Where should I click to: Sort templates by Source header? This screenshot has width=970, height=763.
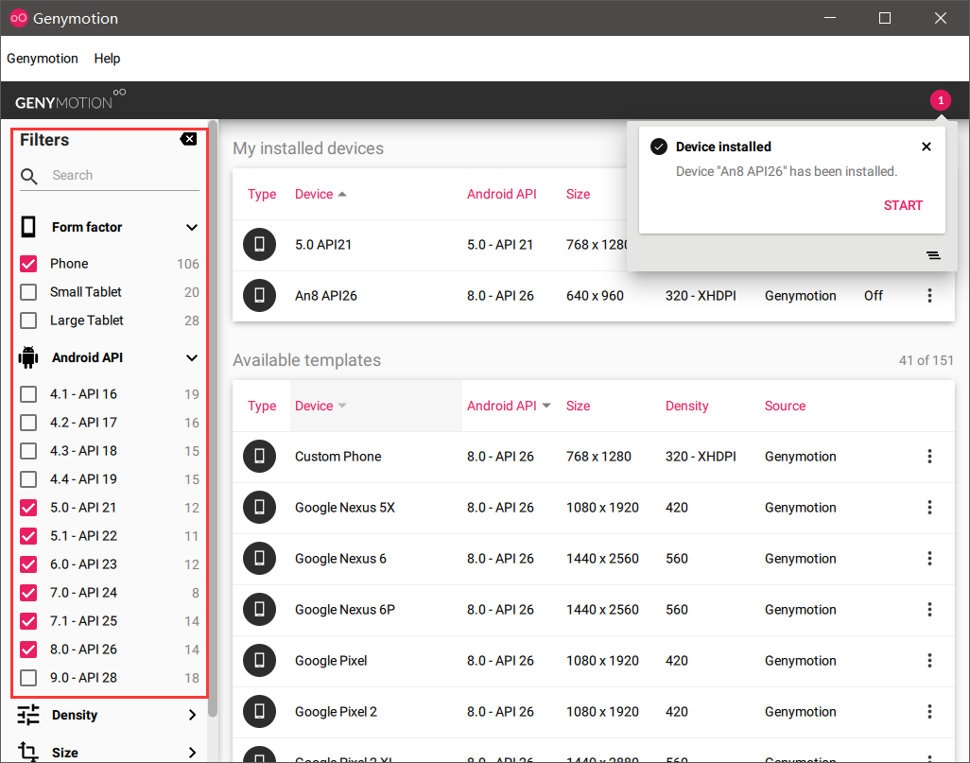click(x=785, y=406)
